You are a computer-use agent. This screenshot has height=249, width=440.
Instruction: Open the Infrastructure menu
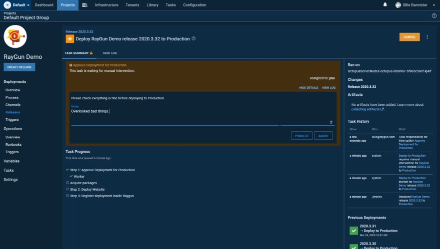pyautogui.click(x=106, y=5)
